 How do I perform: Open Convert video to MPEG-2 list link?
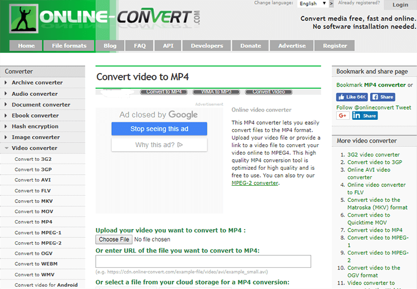378,257
